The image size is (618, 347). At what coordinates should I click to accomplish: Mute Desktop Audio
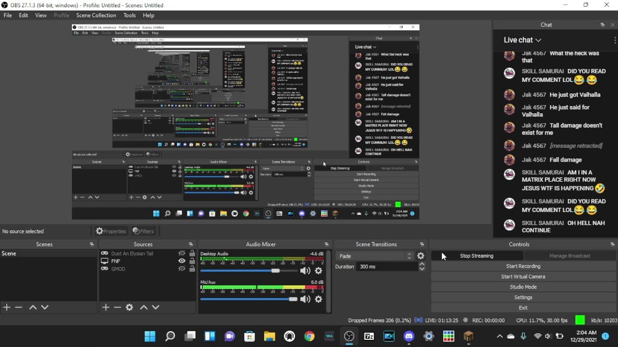coord(305,271)
